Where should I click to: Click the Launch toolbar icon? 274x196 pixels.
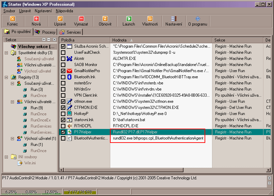click(129, 19)
